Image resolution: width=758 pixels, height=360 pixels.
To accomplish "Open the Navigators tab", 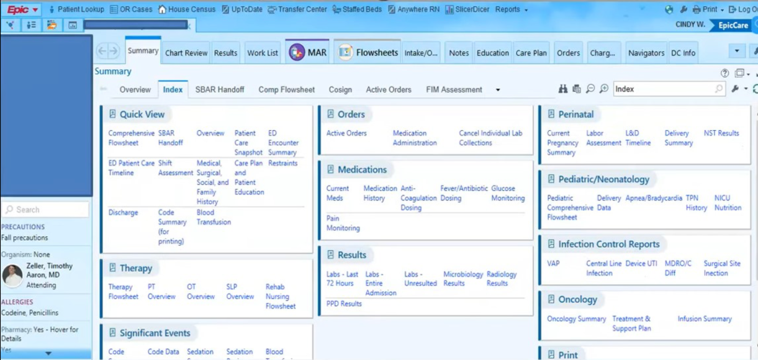I will 646,53.
